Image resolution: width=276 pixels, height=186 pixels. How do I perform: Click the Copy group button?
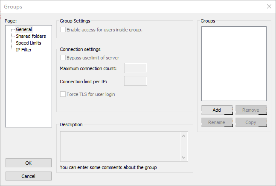[x=251, y=122]
